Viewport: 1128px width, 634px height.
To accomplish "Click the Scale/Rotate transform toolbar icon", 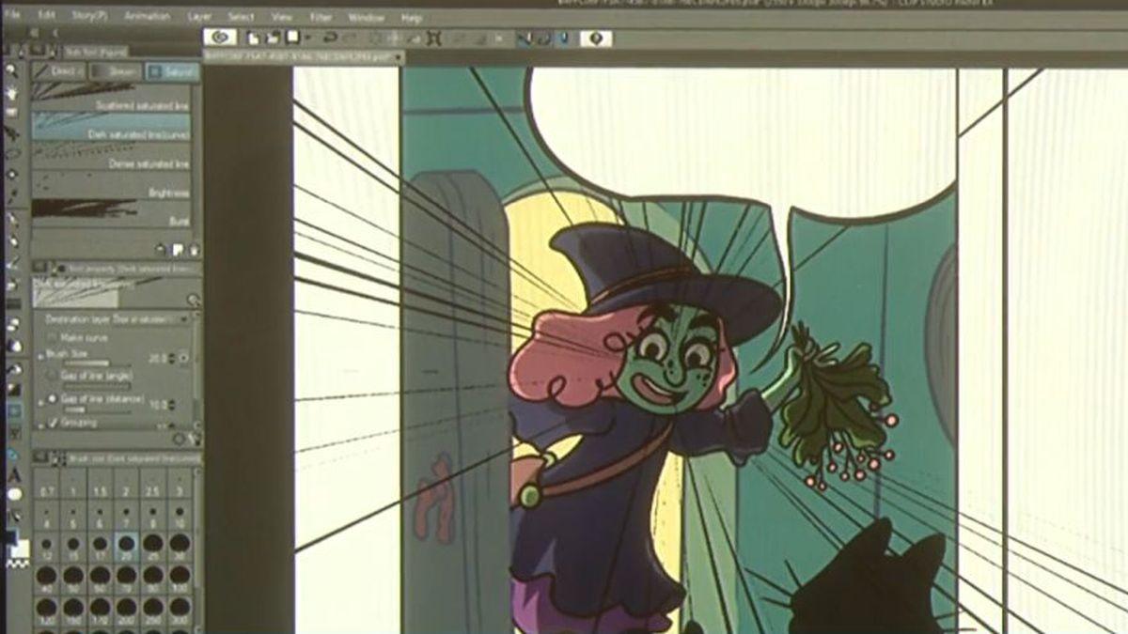I will [433, 39].
